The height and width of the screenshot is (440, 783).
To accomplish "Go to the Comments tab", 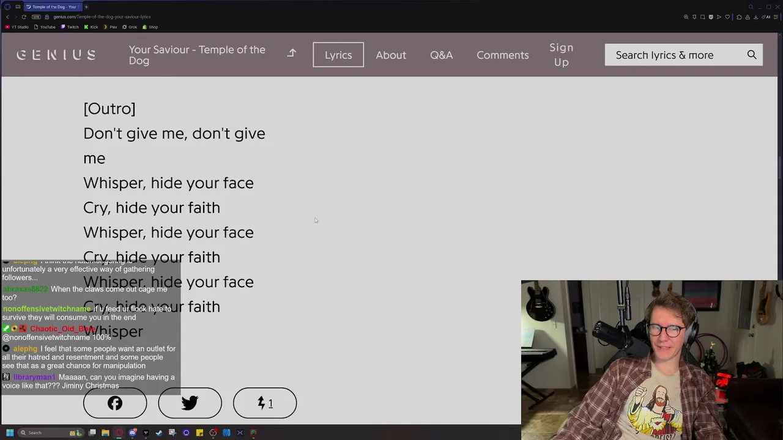I will 503,55.
